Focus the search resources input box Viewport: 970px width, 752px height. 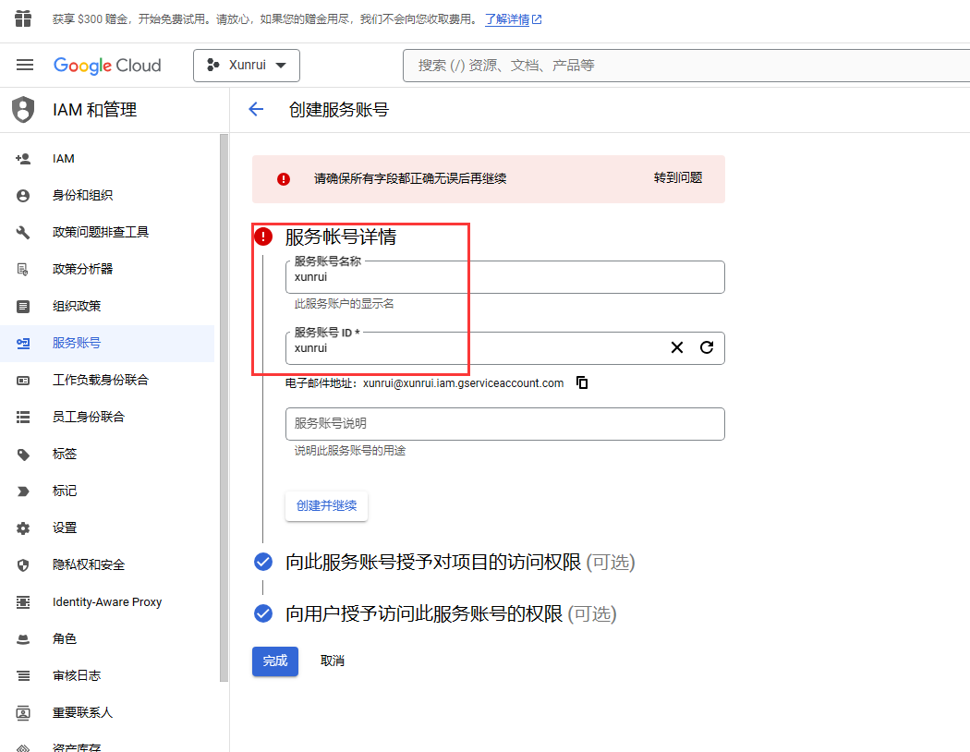coord(686,66)
